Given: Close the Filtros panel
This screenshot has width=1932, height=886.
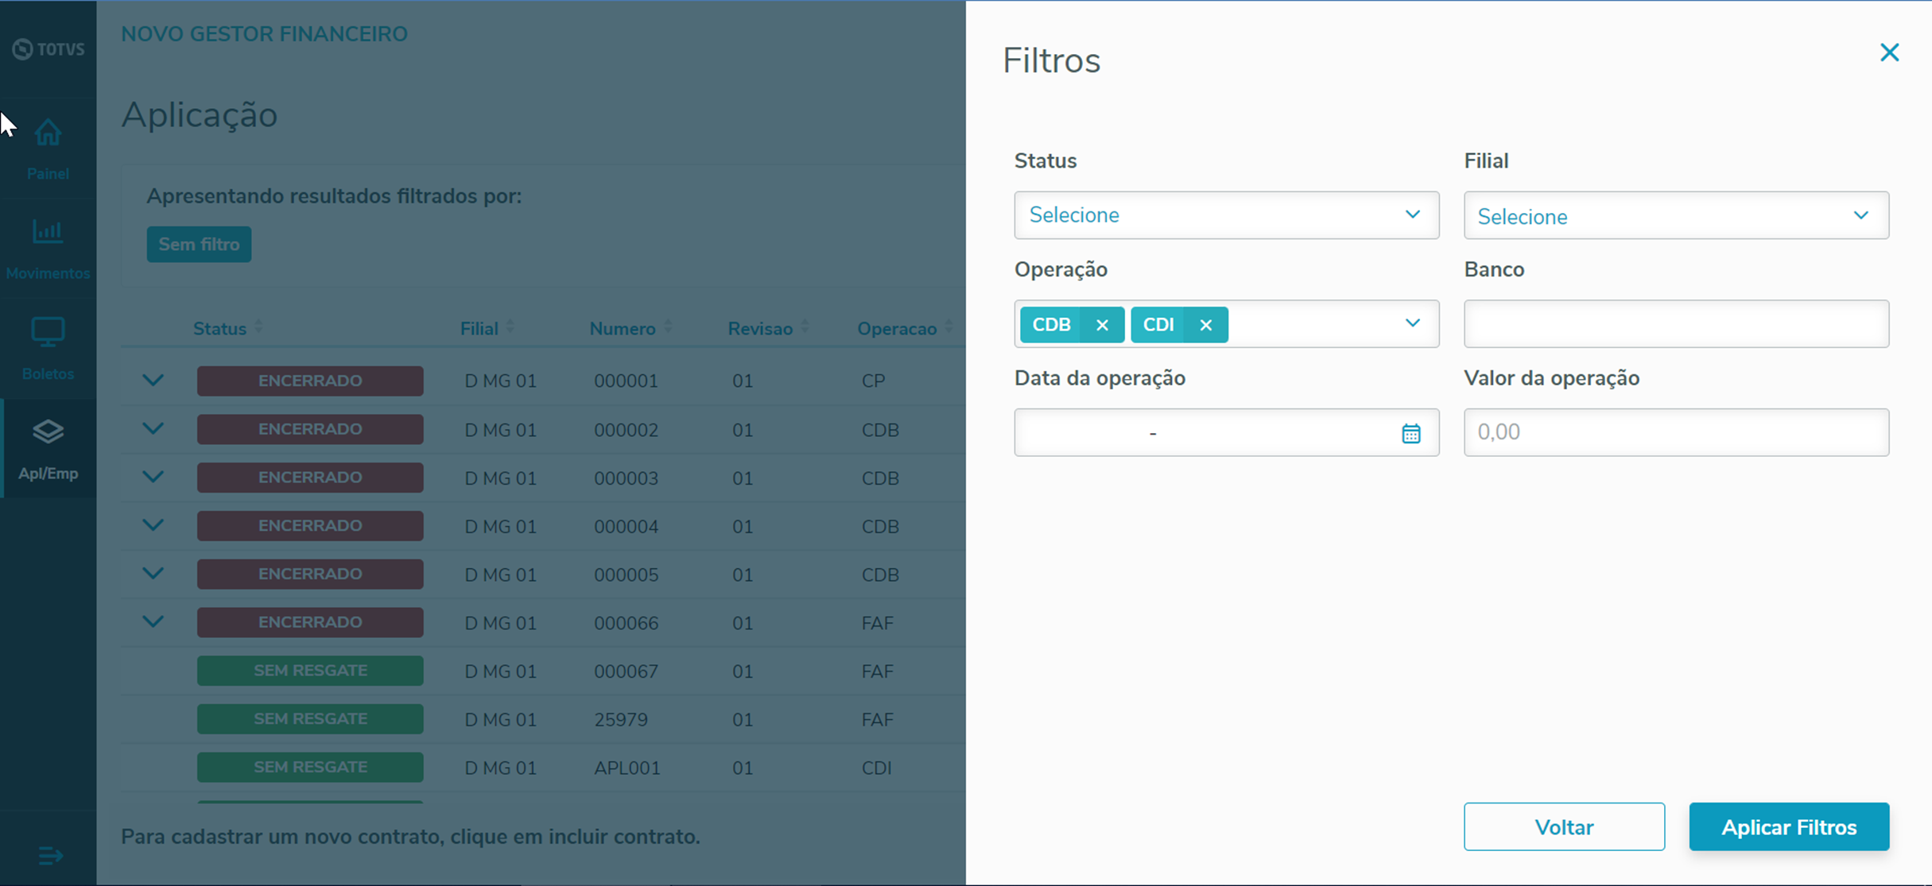Looking at the screenshot, I should [1889, 53].
